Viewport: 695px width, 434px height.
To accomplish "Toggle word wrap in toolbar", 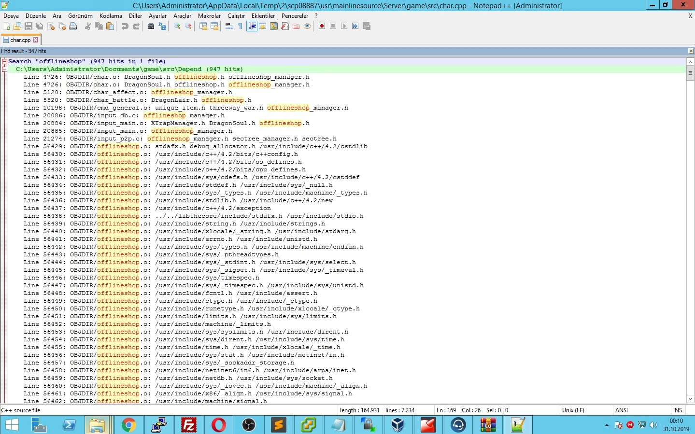I will (229, 26).
